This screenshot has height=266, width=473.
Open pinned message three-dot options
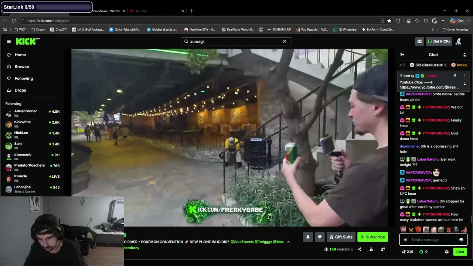(x=465, y=76)
